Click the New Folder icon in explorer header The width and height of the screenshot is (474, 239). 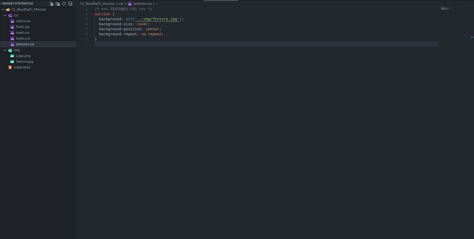tap(58, 4)
